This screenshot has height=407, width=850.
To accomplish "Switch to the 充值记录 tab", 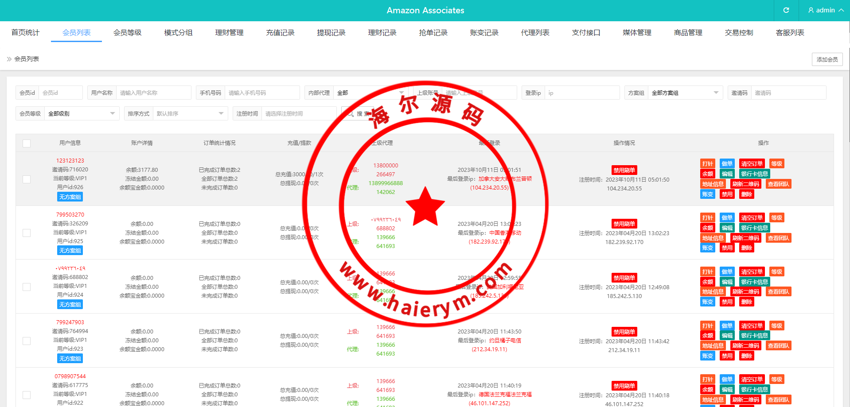I will tap(280, 33).
